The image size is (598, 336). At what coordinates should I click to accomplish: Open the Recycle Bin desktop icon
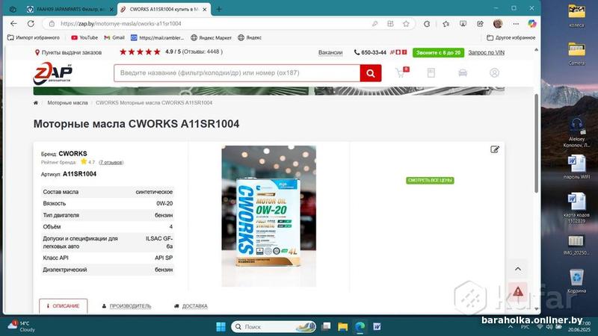click(576, 281)
